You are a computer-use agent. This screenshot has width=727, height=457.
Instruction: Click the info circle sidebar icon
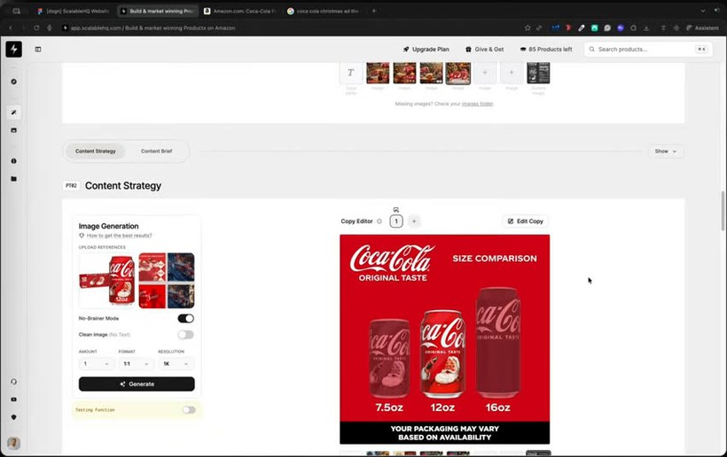tap(14, 160)
